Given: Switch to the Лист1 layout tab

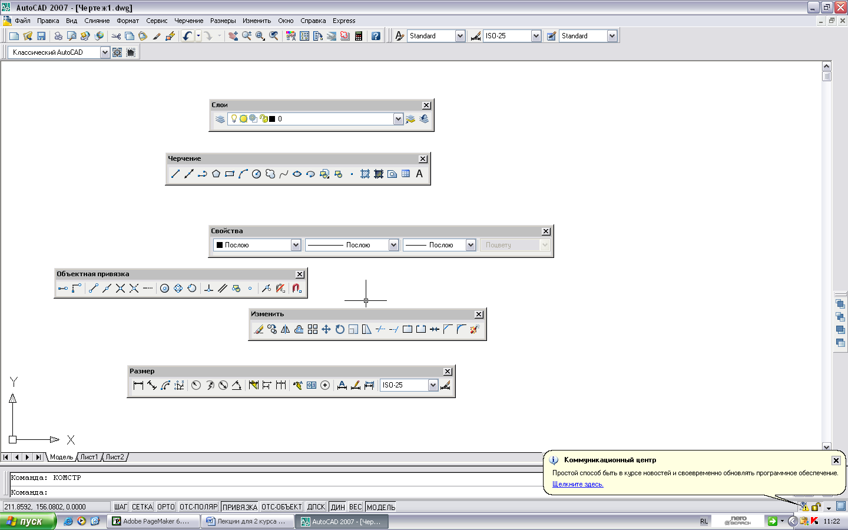Looking at the screenshot, I should 89,457.
